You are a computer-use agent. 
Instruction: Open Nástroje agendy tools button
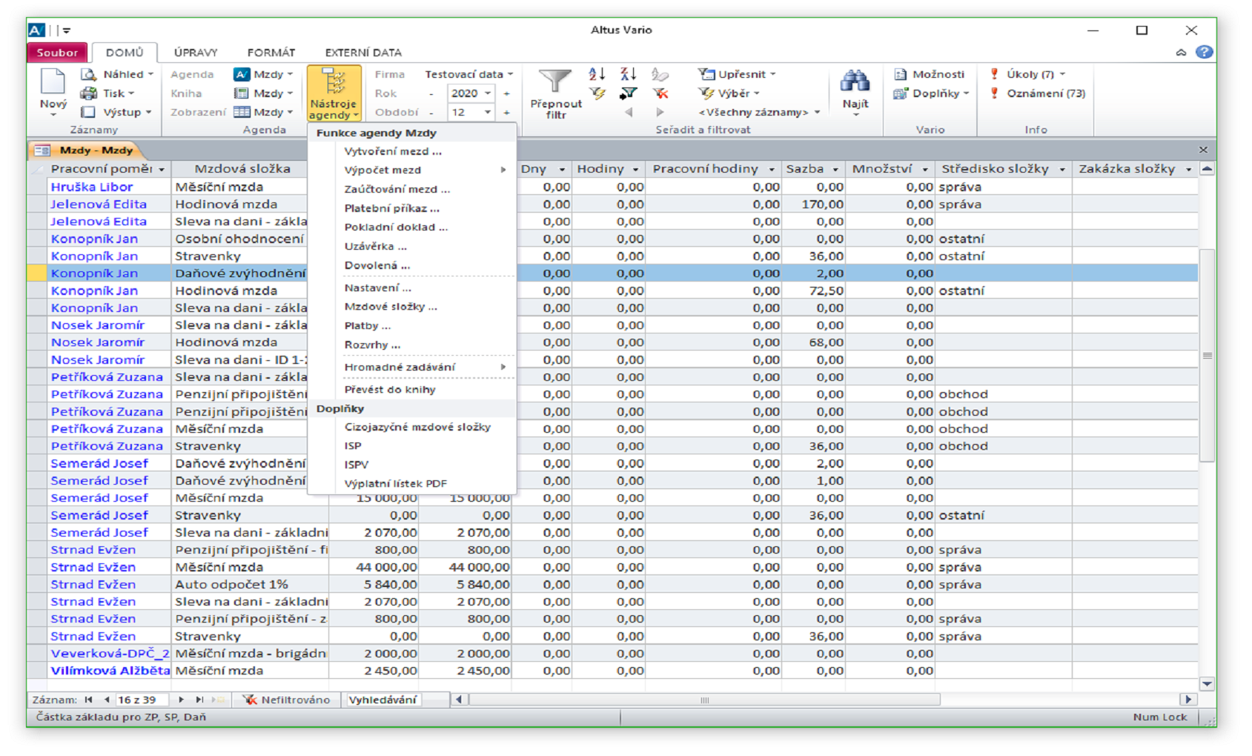pyautogui.click(x=334, y=93)
